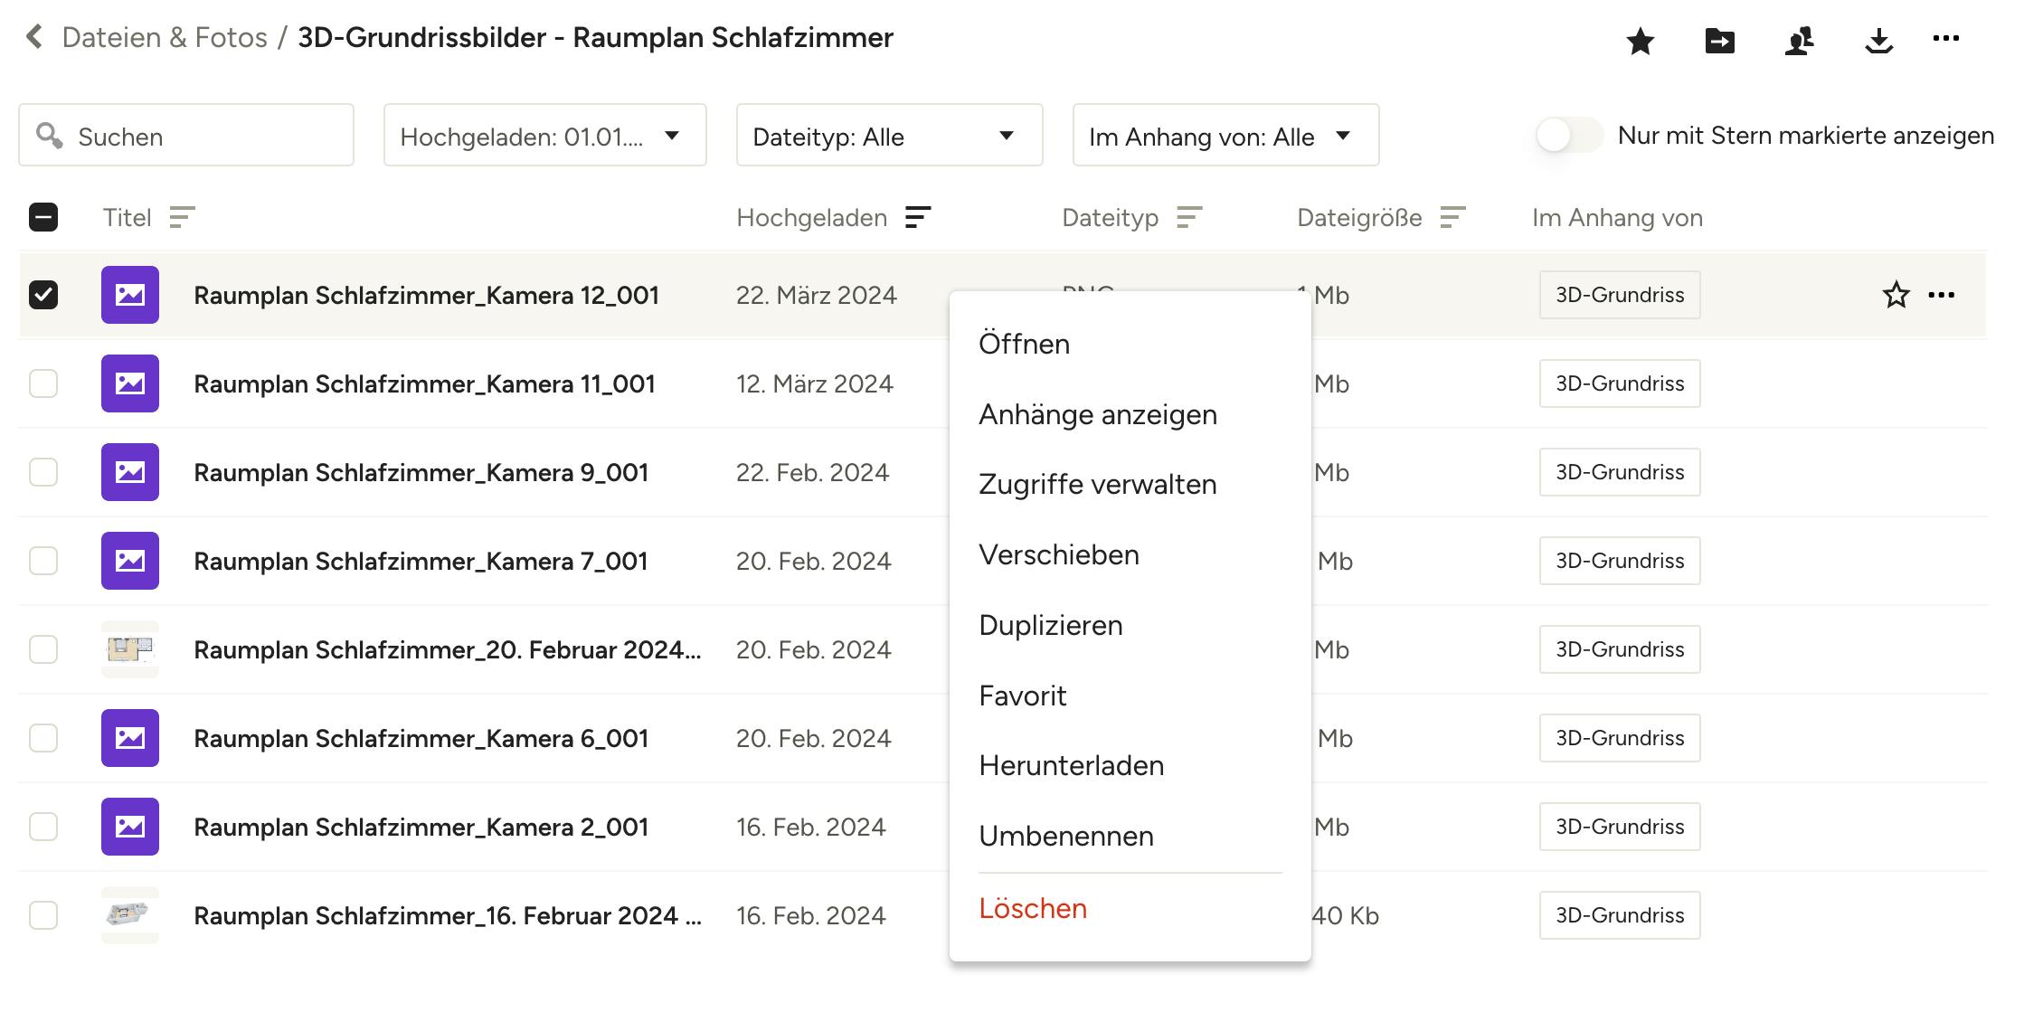Image resolution: width=2024 pixels, height=1022 pixels.
Task: Open the Dateityp: Alle dropdown
Action: (890, 135)
